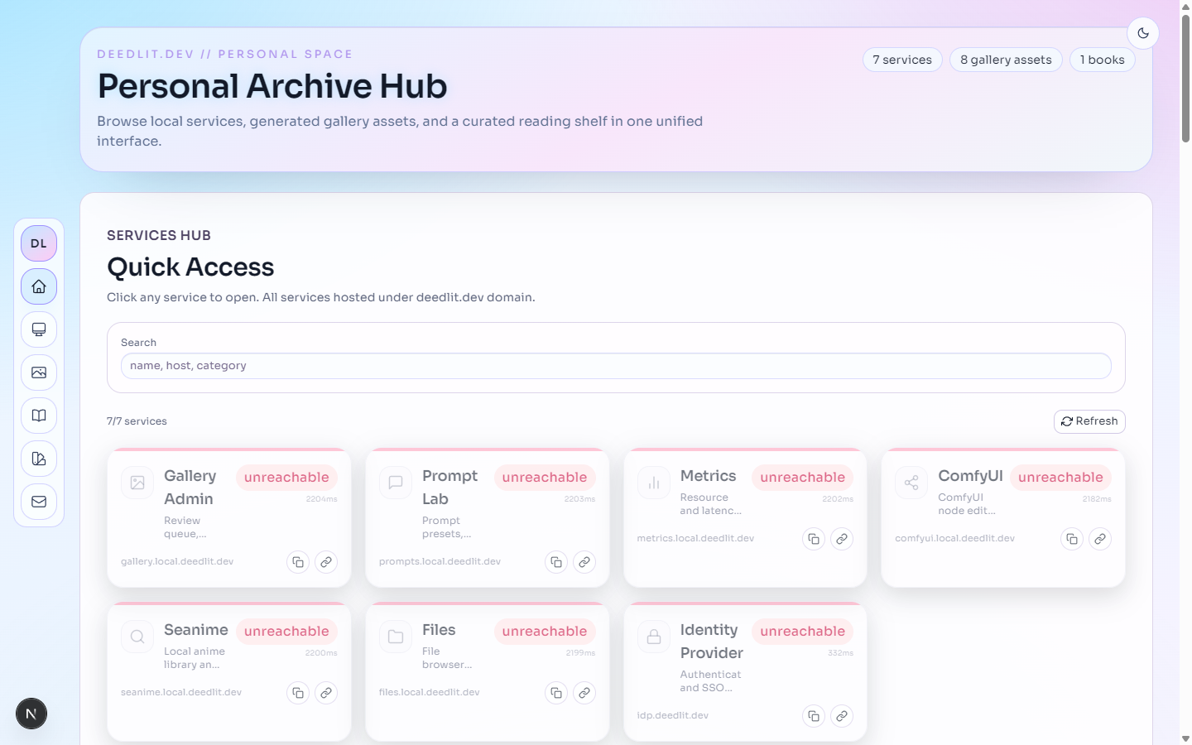The height and width of the screenshot is (745, 1192).
Task: Click the 7/7 services count text
Action: pyautogui.click(x=137, y=421)
